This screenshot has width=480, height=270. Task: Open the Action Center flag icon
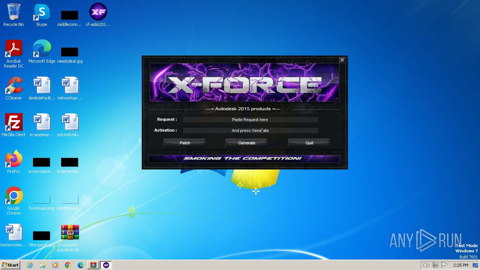[x=444, y=265]
